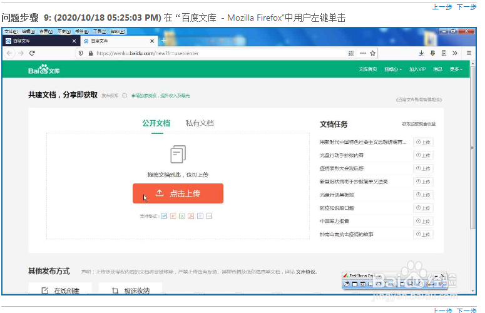Click the page vertical scrollbar thumb
485x313 pixels.
coord(472,148)
